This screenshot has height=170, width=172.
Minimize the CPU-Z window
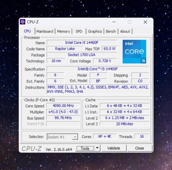[x=114, y=22]
